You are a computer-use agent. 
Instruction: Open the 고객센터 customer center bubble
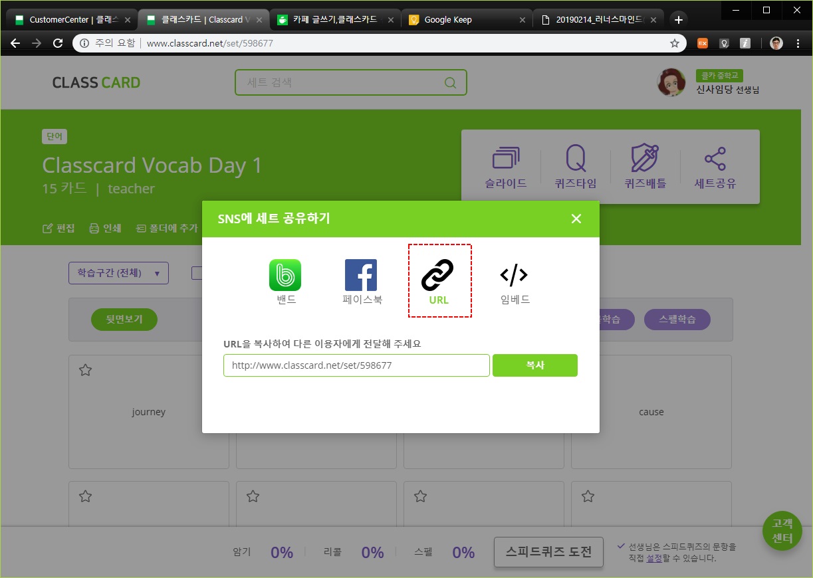pos(782,531)
